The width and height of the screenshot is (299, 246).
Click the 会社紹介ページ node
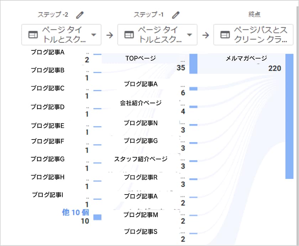141,103
